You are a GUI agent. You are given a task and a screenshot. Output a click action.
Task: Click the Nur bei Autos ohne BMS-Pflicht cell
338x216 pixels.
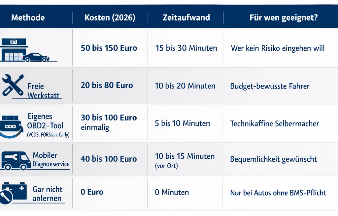[x=278, y=193]
